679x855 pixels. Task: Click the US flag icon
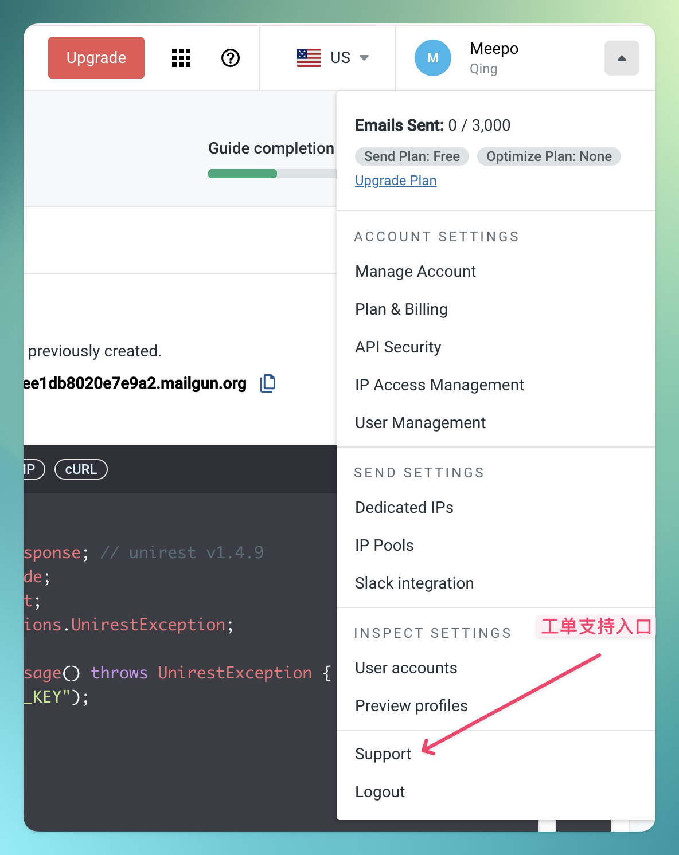[x=309, y=58]
